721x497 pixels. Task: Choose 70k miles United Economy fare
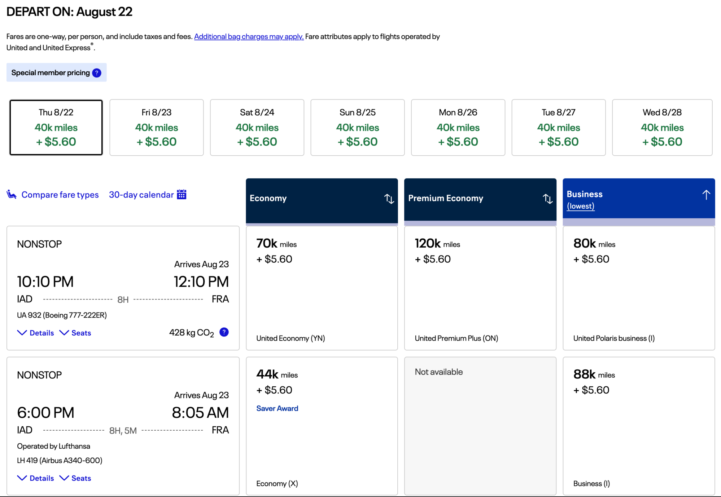[322, 288]
